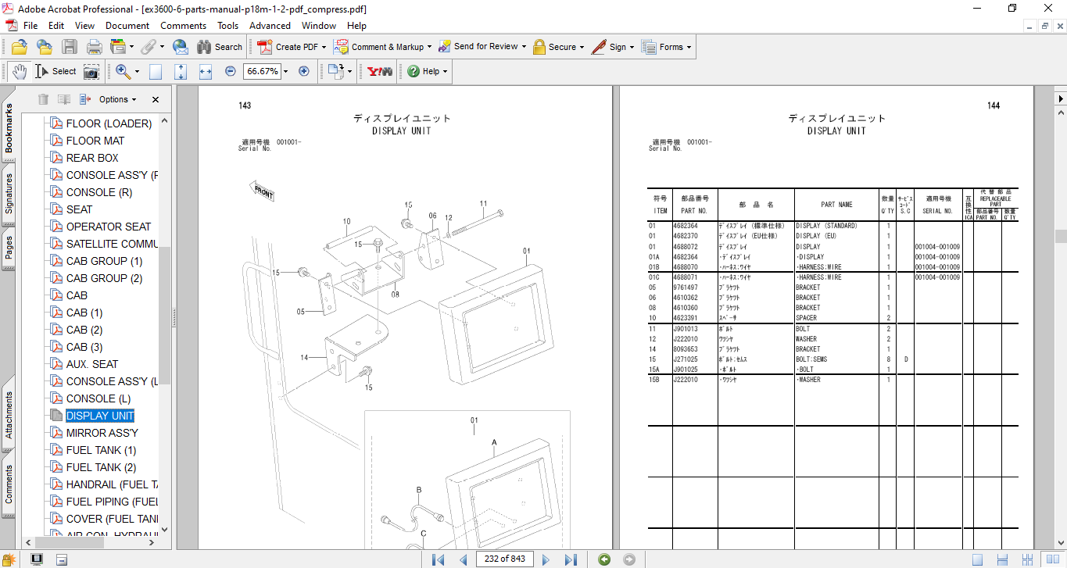Activate the Snapshot camera tool

(x=91, y=71)
